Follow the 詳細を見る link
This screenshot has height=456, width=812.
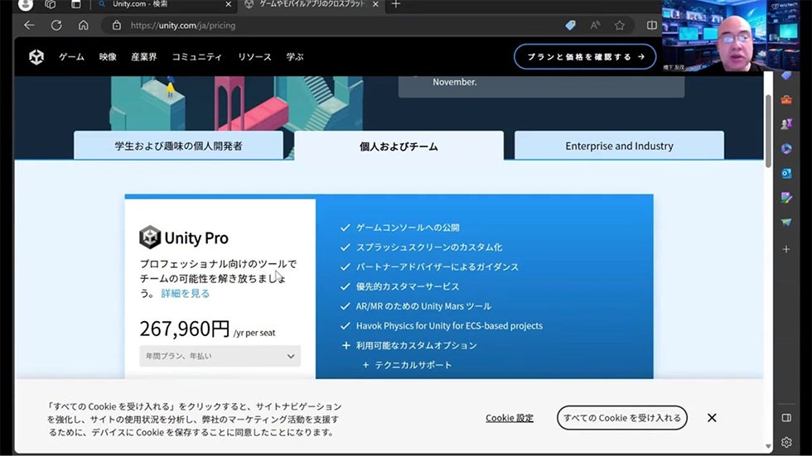pyautogui.click(x=186, y=294)
